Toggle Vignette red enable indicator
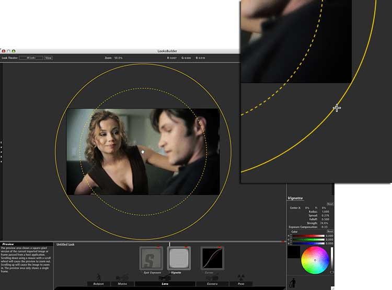This screenshot has width=392, height=290. [186, 247]
